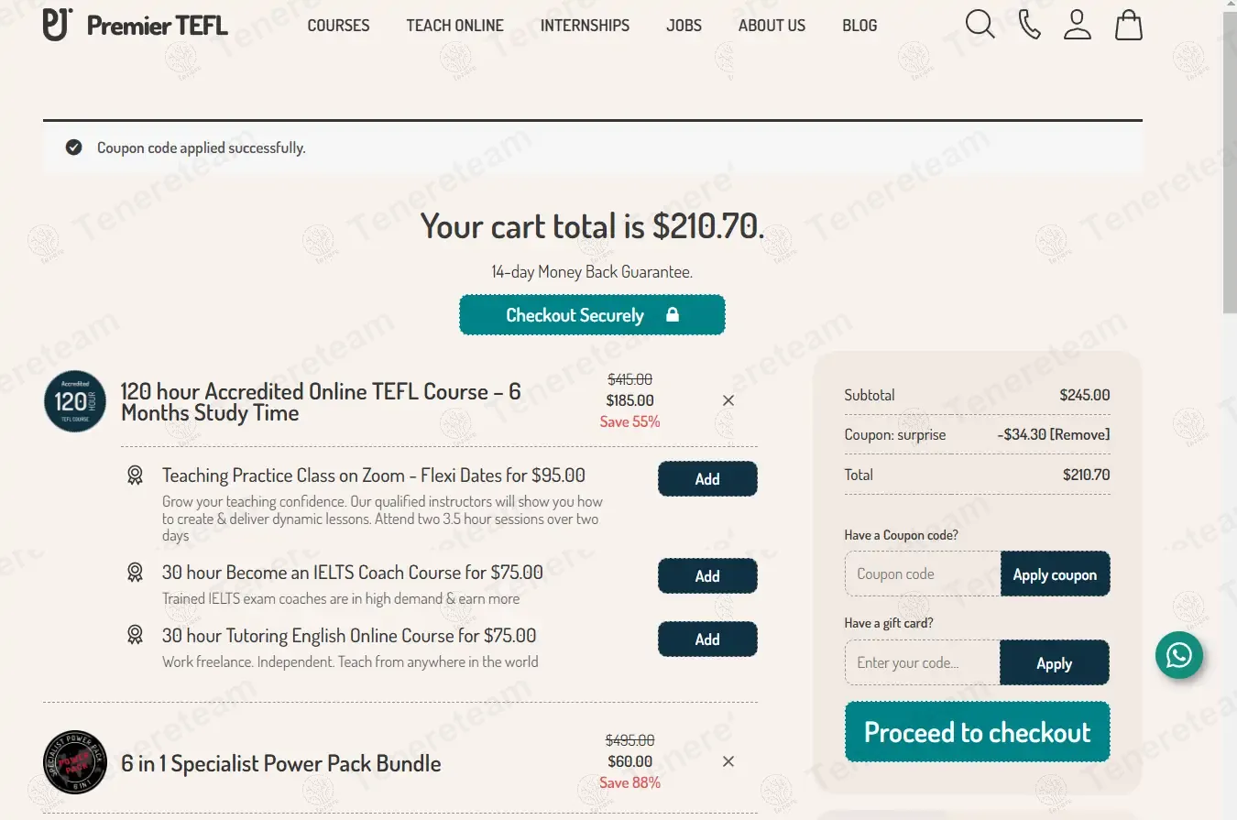Remove the surprise coupon
1237x820 pixels.
(x=1080, y=435)
